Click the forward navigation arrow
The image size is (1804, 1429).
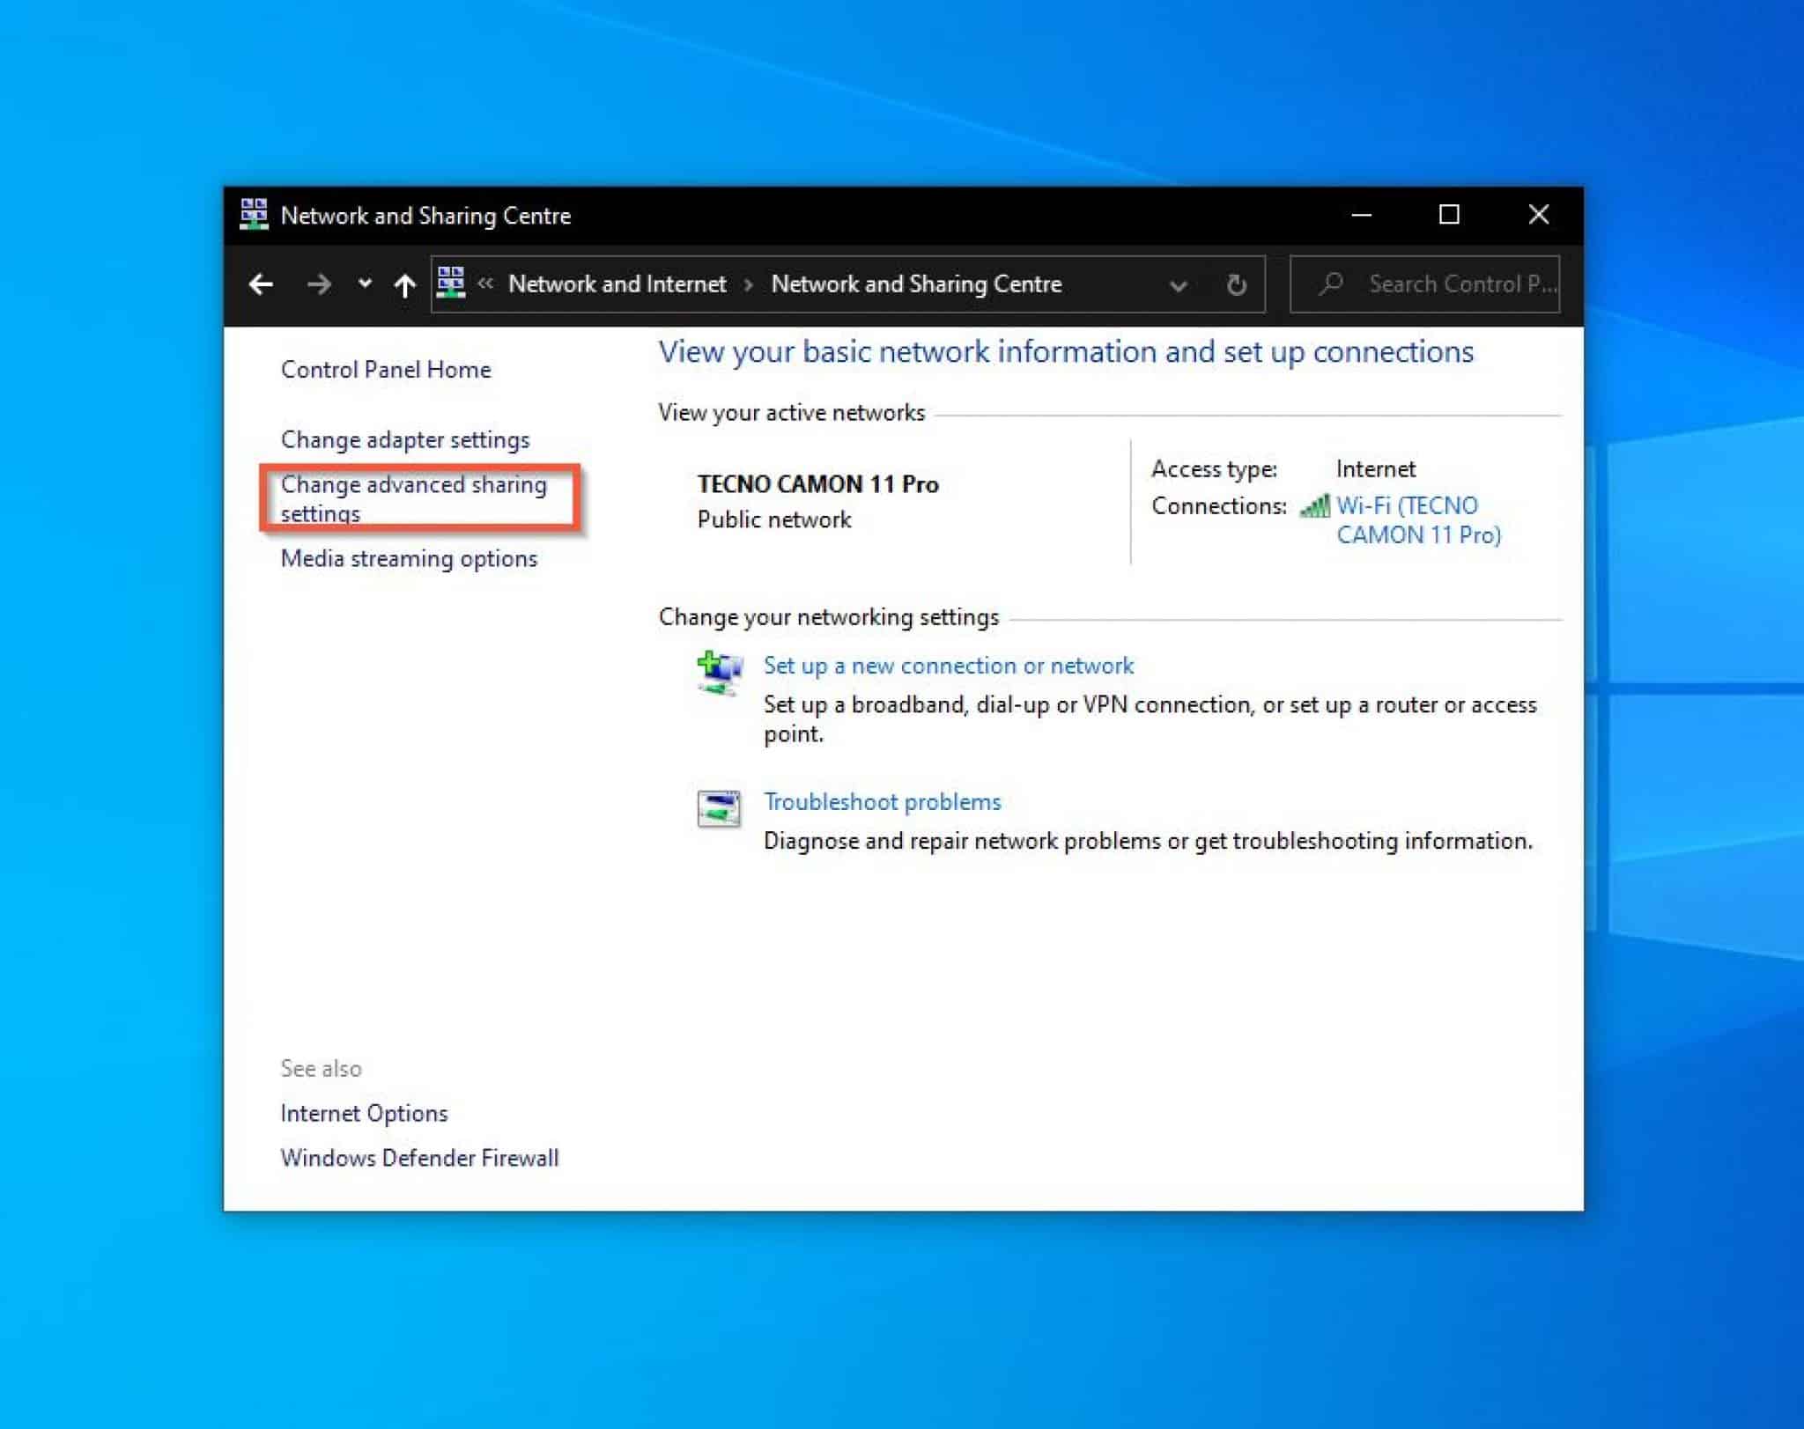click(319, 284)
